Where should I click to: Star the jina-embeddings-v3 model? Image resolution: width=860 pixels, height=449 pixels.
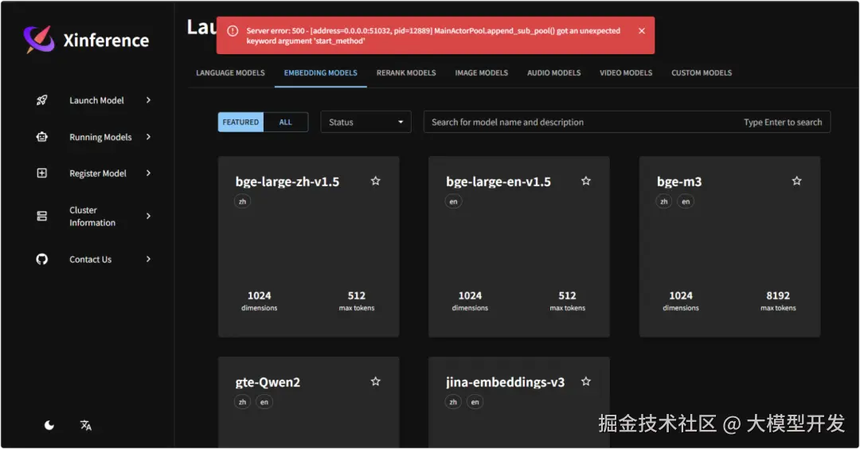click(586, 381)
